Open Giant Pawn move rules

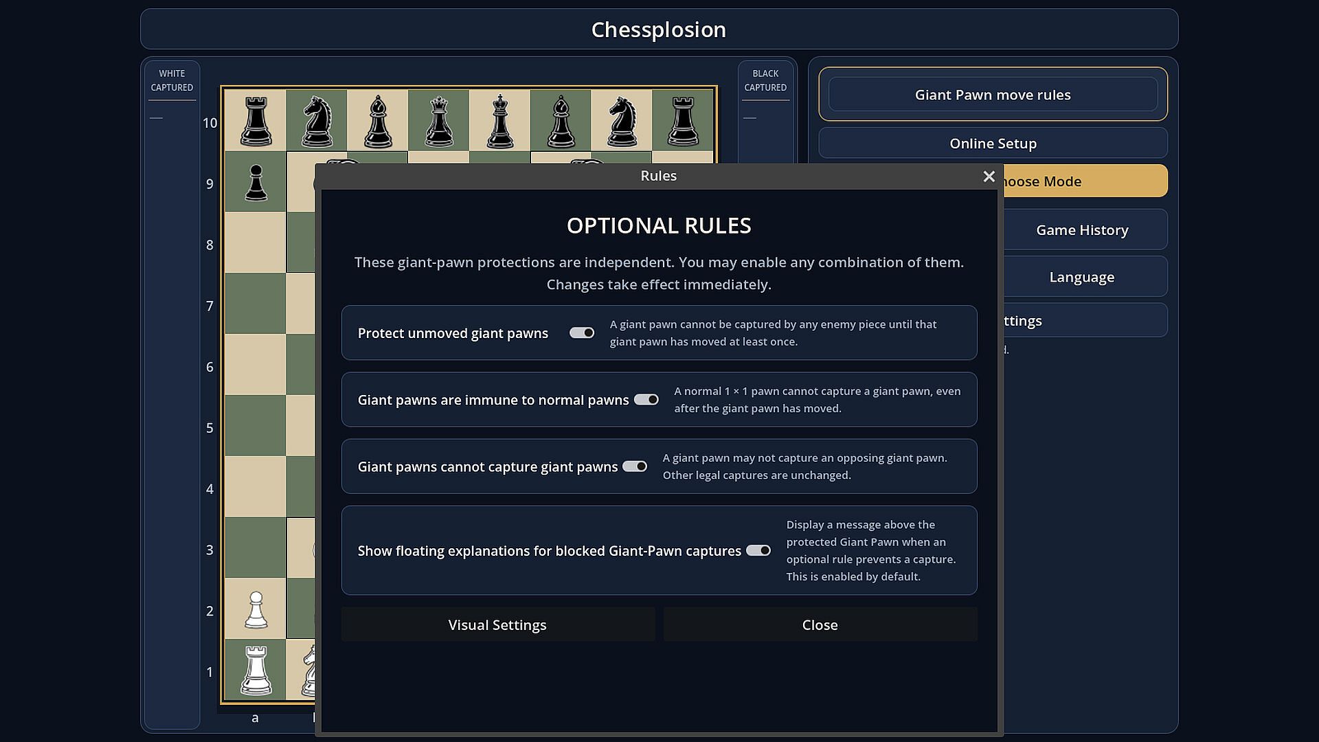pyautogui.click(x=993, y=95)
